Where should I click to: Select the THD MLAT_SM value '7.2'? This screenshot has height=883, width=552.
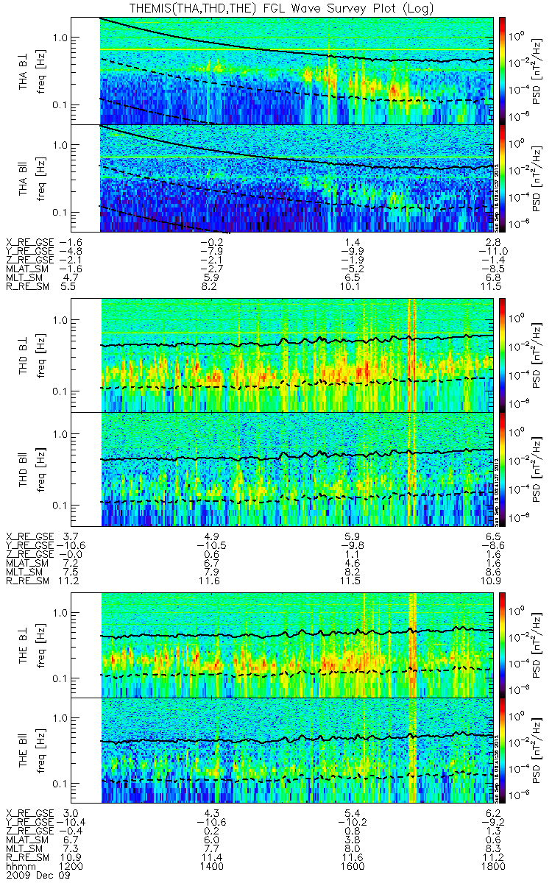[x=71, y=564]
